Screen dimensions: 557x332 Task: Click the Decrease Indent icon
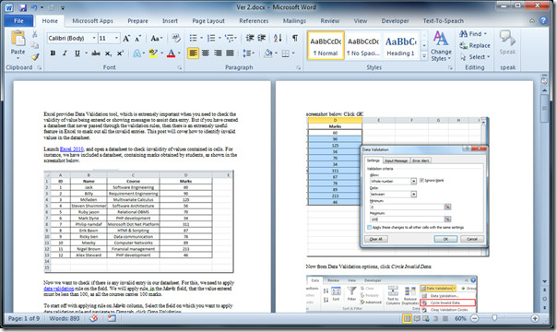pyautogui.click(x=250, y=38)
